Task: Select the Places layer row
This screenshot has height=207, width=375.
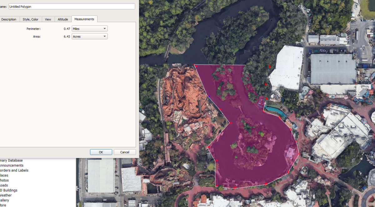Action: coord(4,175)
